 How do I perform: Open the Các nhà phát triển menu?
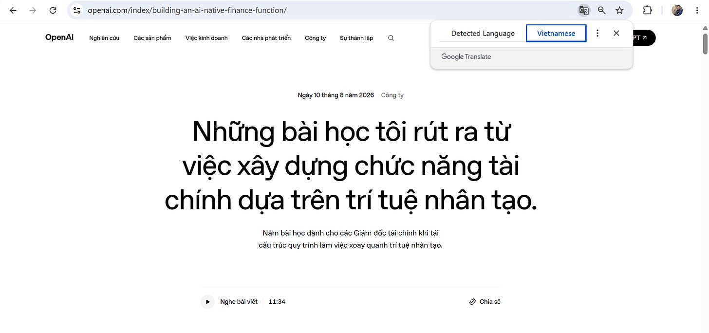point(266,38)
